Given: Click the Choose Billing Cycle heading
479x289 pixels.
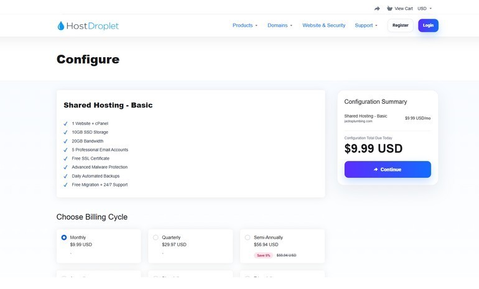Looking at the screenshot, I should click(92, 217).
